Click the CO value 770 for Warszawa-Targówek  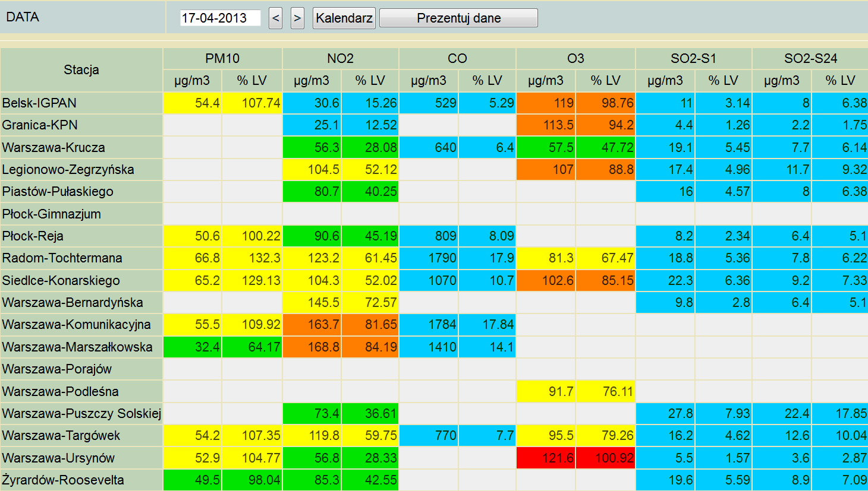[x=429, y=435]
